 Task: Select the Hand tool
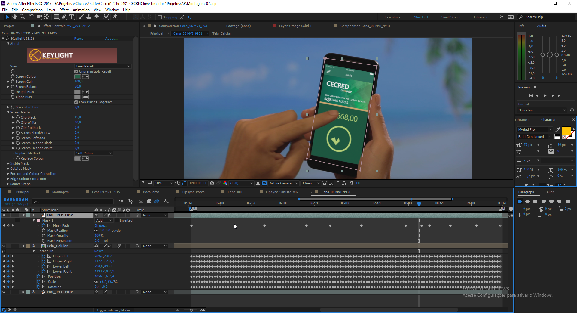pyautogui.click(x=15, y=17)
